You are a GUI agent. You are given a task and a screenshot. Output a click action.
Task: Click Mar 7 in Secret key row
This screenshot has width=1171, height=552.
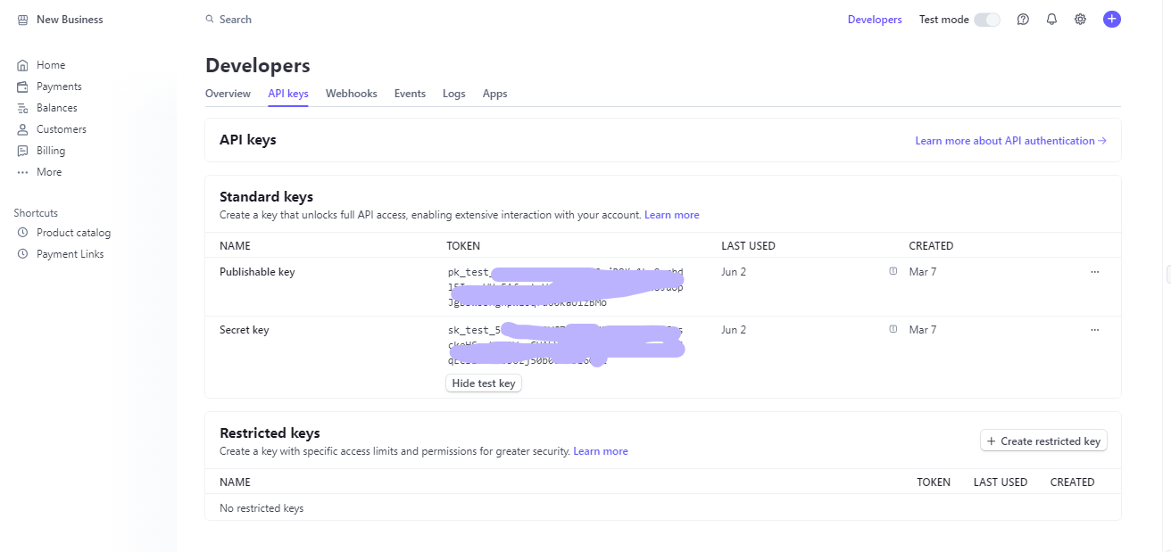(x=923, y=330)
